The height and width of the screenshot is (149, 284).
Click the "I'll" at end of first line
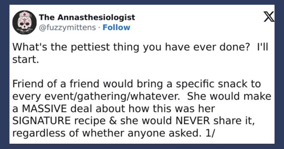(x=263, y=47)
